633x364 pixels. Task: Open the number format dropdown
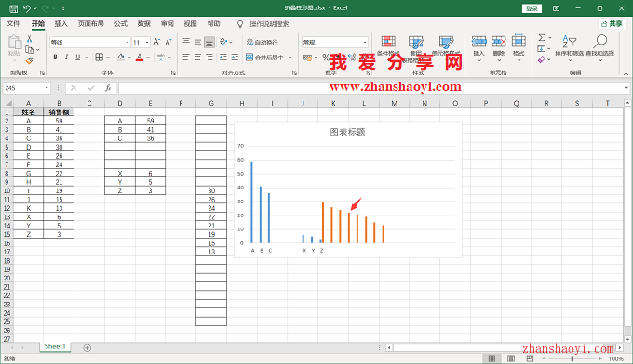click(x=365, y=43)
